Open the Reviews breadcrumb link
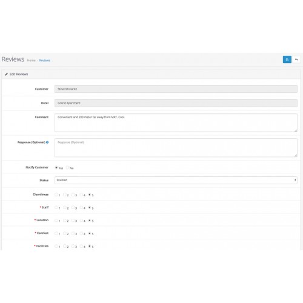Image resolution: width=303 pixels, height=303 pixels. [x=45, y=61]
